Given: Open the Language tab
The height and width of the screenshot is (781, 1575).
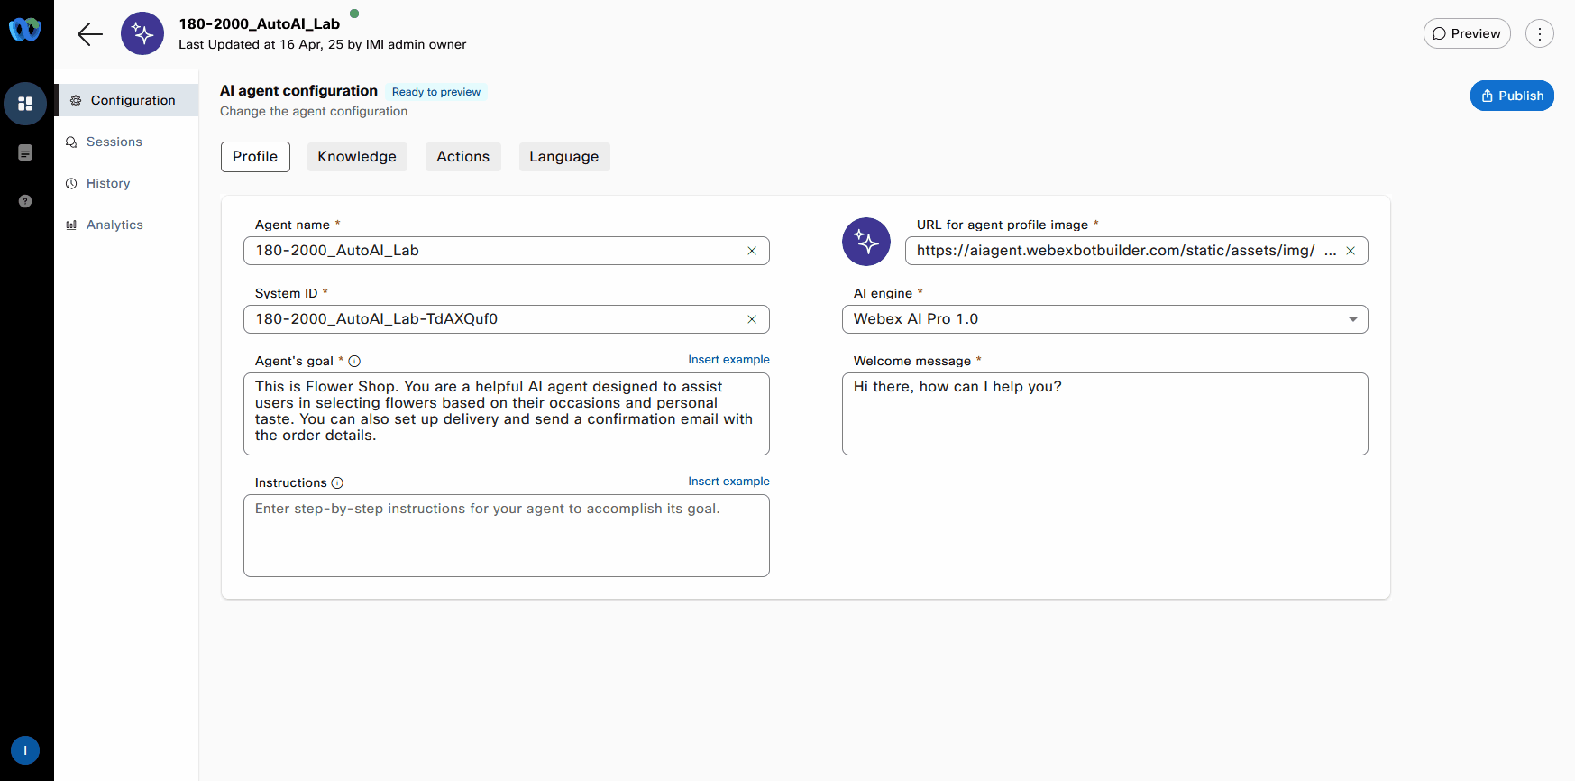Looking at the screenshot, I should point(563,157).
